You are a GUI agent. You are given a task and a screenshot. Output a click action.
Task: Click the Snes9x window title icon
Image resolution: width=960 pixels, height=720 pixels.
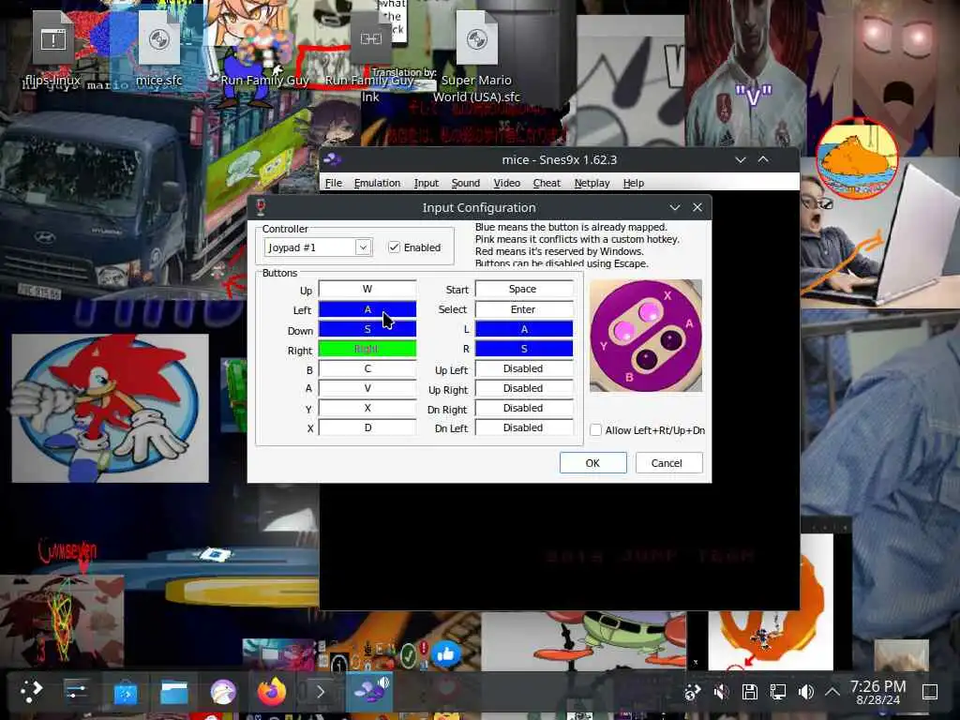click(333, 159)
